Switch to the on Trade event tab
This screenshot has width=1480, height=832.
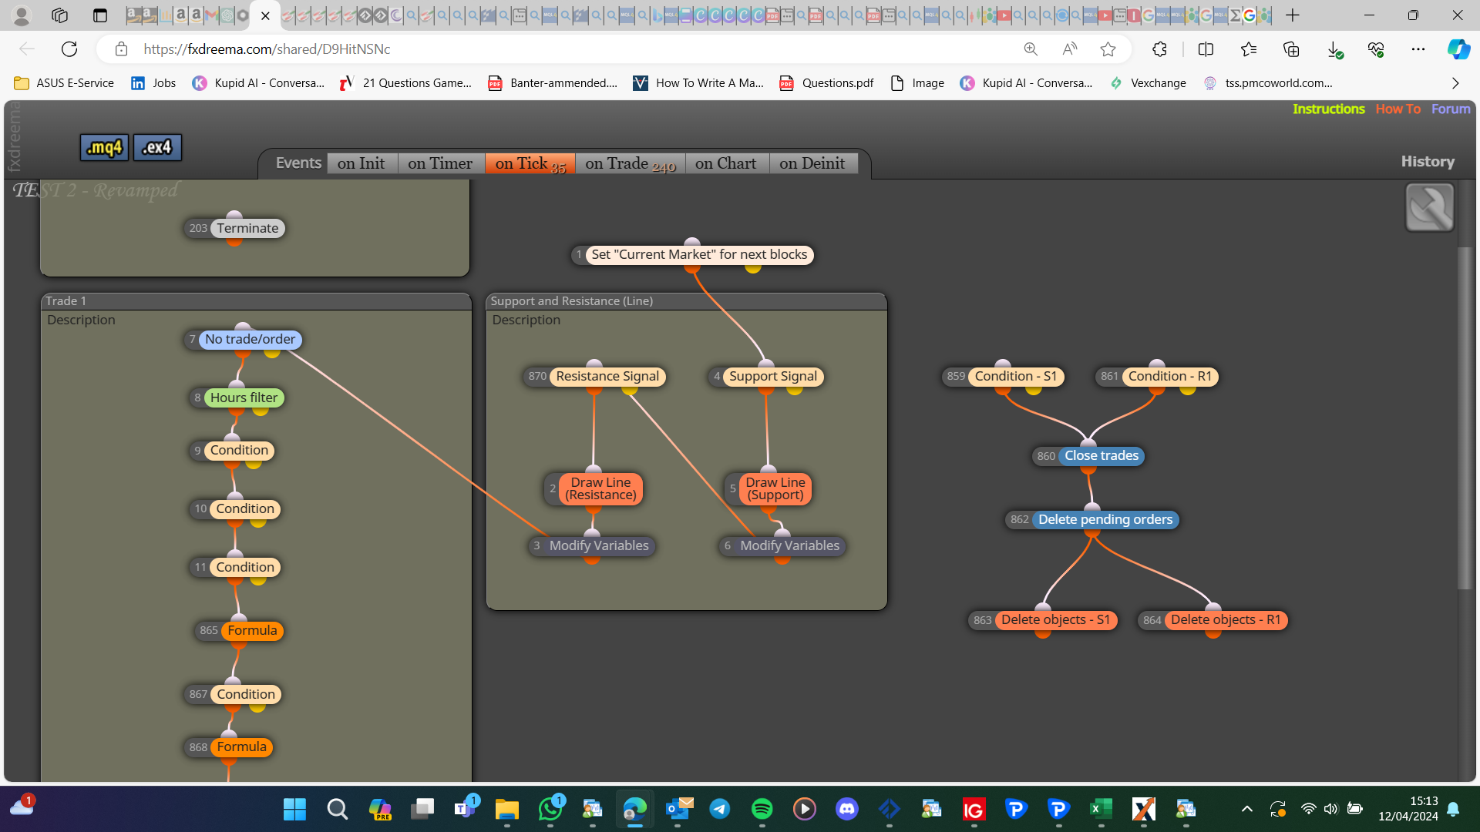[631, 163]
